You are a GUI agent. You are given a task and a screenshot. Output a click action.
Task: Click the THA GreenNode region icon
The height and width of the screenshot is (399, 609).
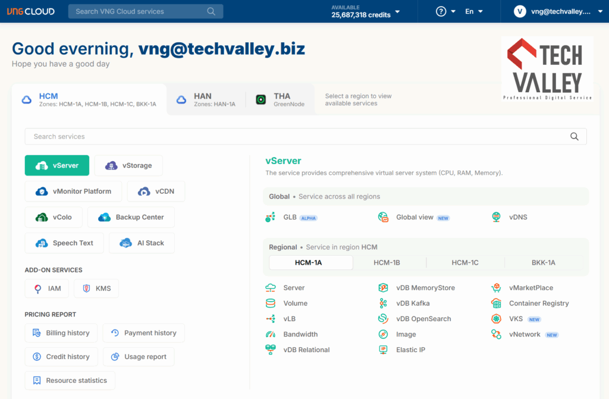[261, 100]
